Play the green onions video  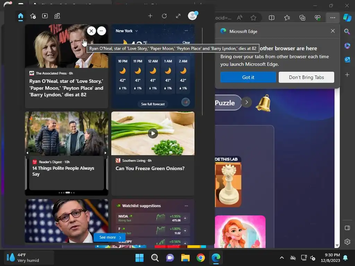pos(153,133)
